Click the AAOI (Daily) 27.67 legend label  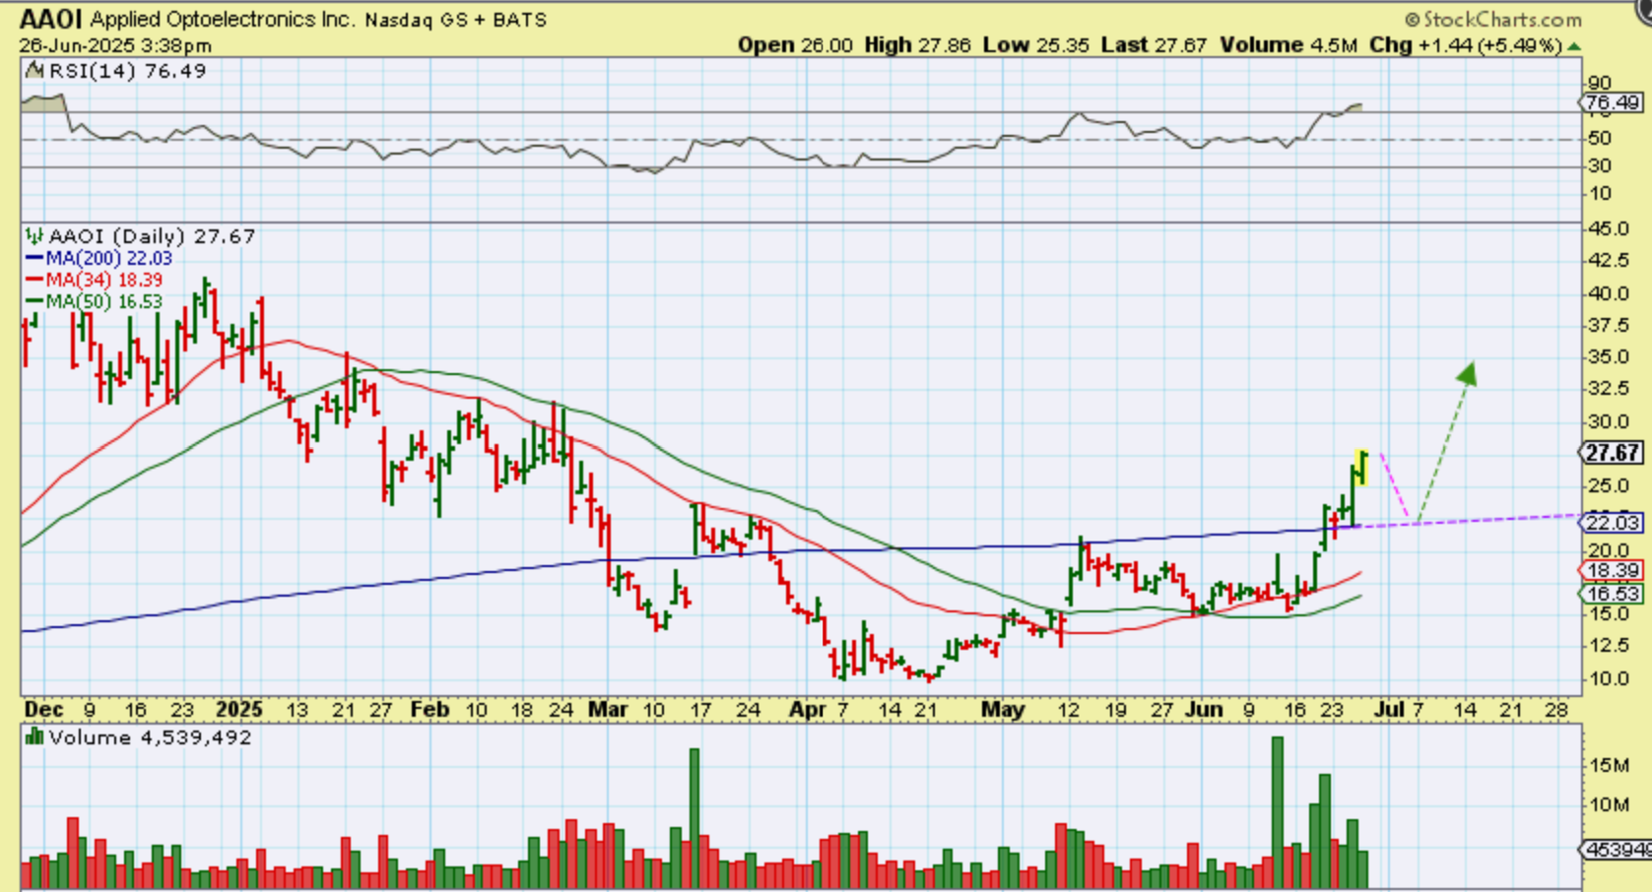[152, 236]
